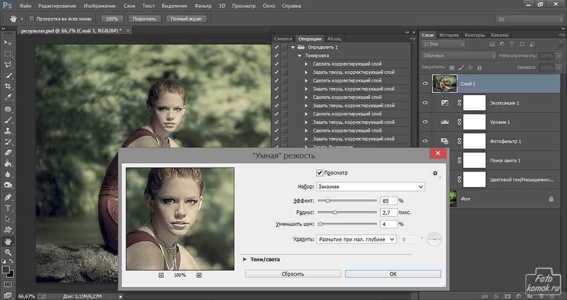This screenshot has height=300, width=567.
Task: Select the Dodge tool
Action: pos(8,185)
